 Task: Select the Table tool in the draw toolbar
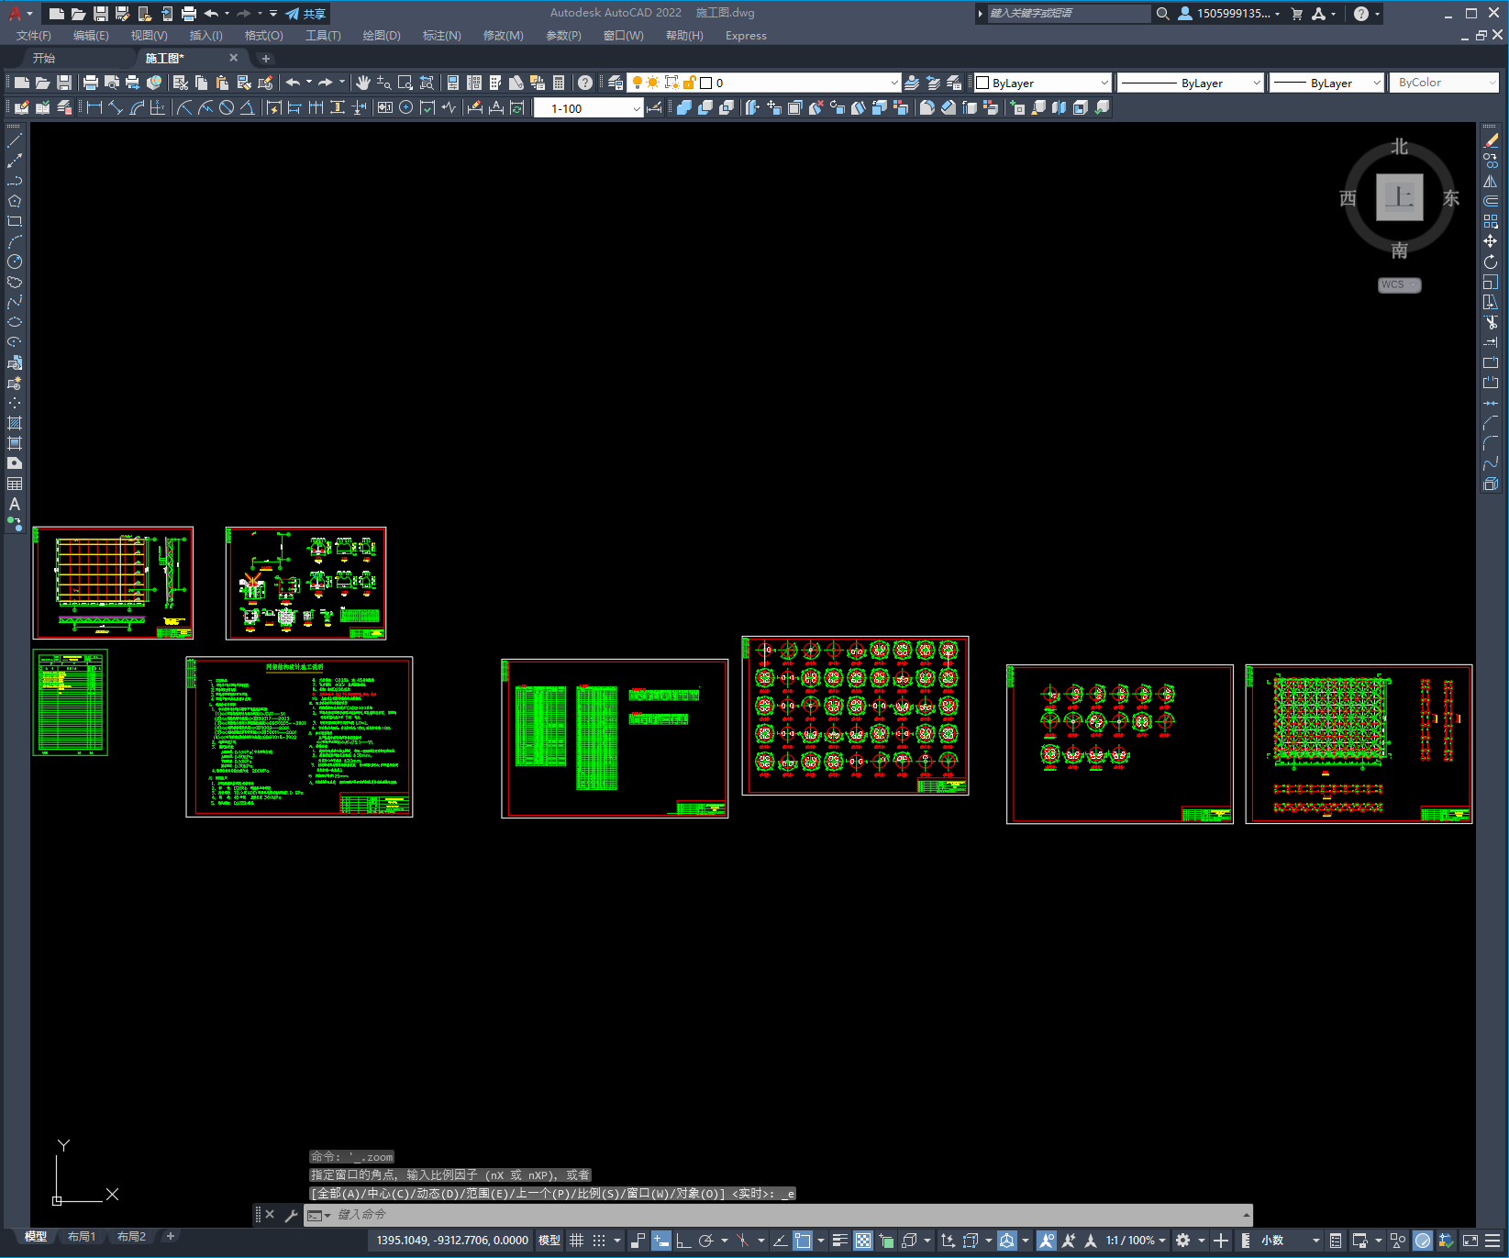tap(15, 484)
